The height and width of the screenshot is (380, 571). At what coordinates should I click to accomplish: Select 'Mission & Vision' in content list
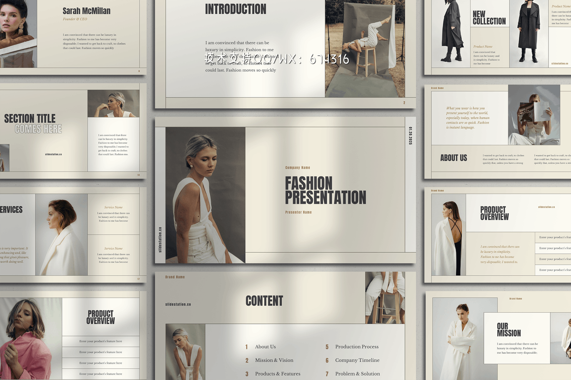point(274,360)
